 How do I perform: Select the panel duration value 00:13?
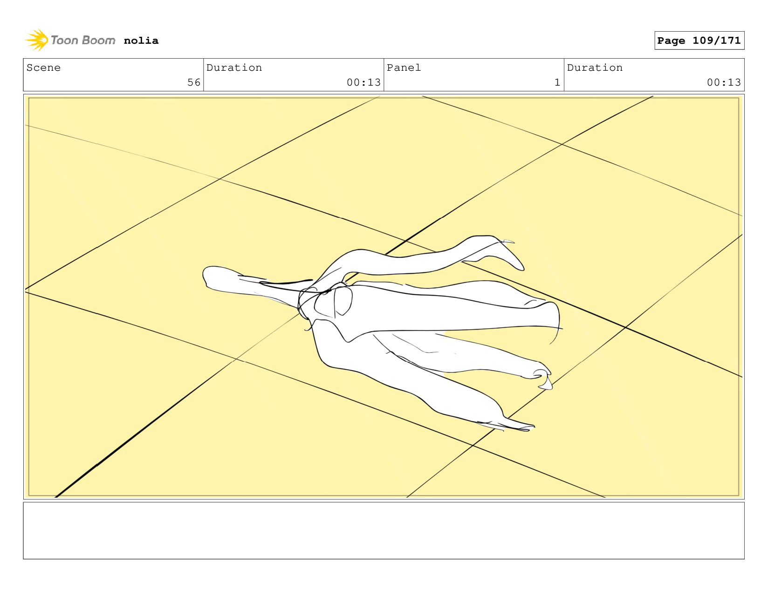[724, 82]
